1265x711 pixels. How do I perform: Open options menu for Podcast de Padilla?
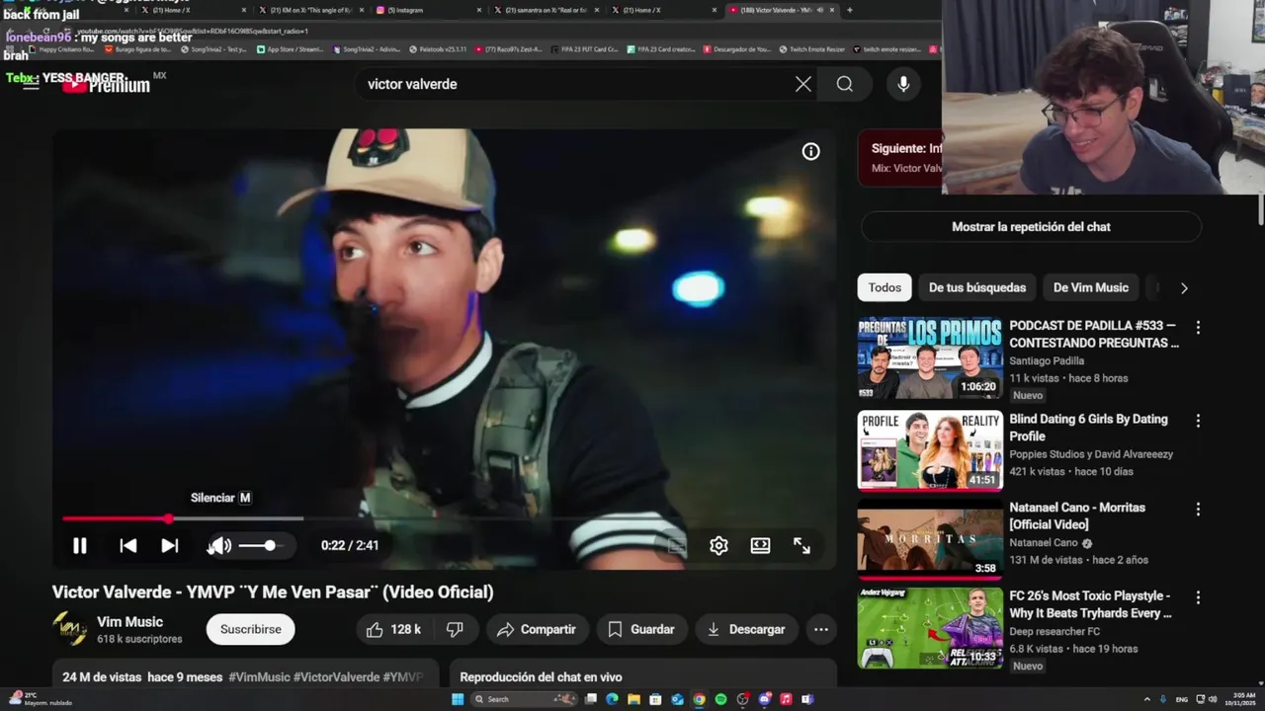click(1198, 327)
